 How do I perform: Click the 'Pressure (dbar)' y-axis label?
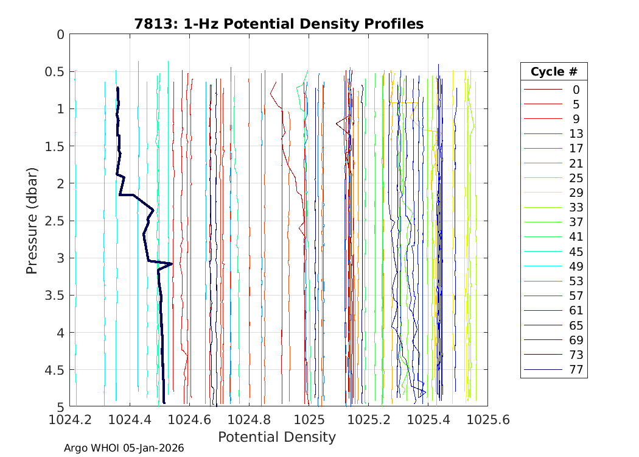coord(32,220)
